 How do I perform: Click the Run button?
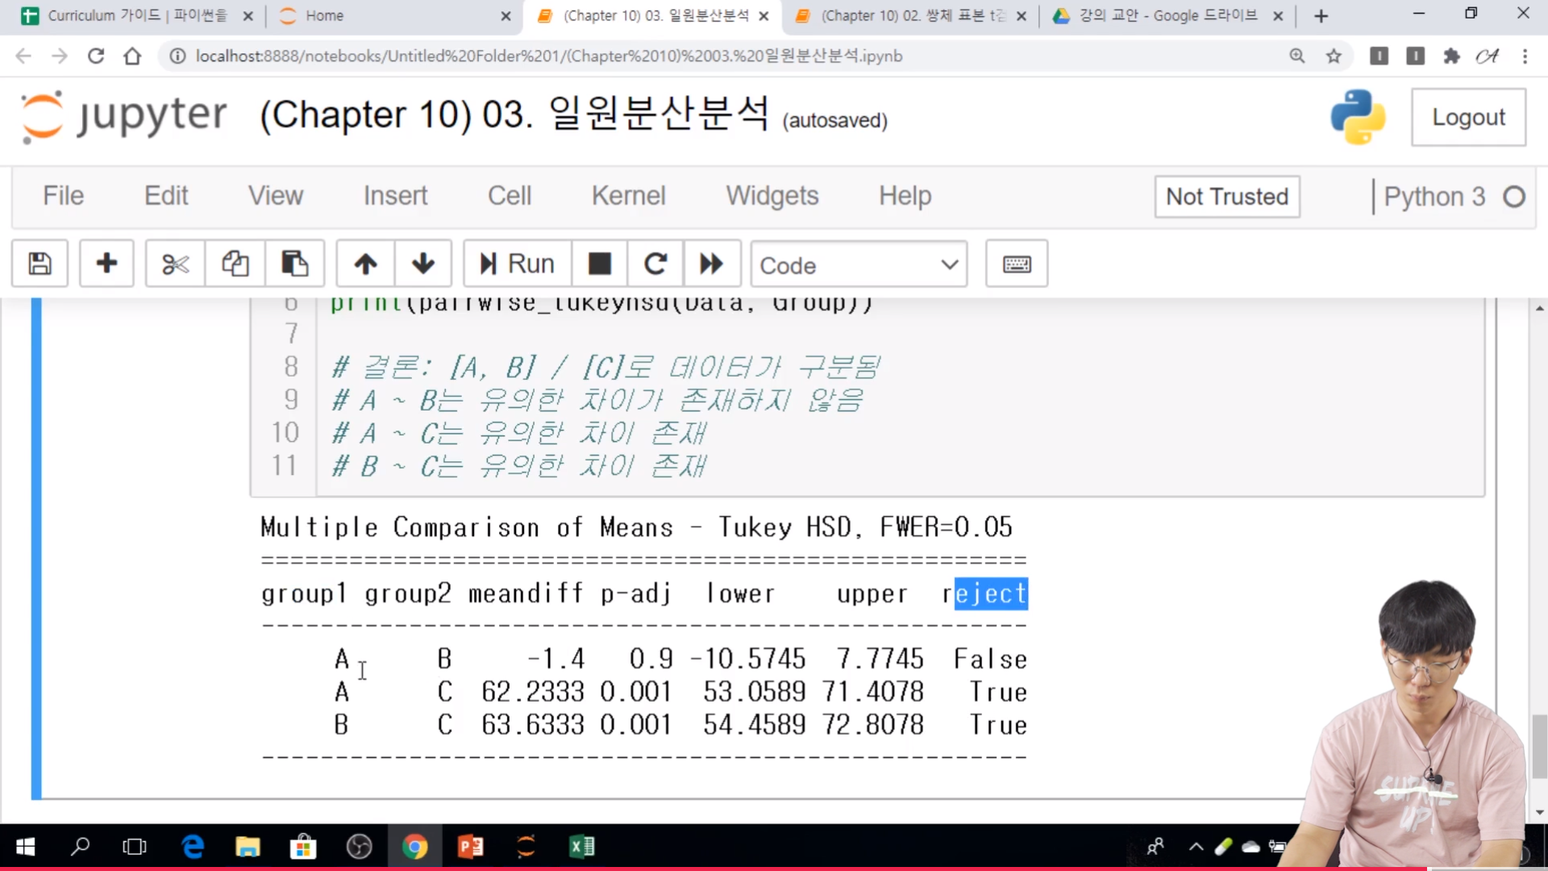tap(518, 264)
